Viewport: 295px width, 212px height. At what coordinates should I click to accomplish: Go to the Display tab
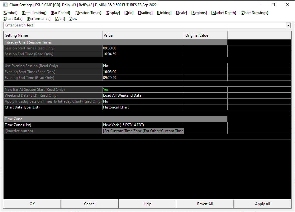pos(113,13)
